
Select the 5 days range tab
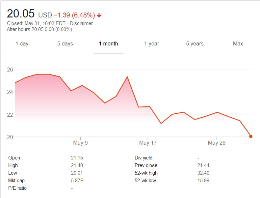click(65, 43)
